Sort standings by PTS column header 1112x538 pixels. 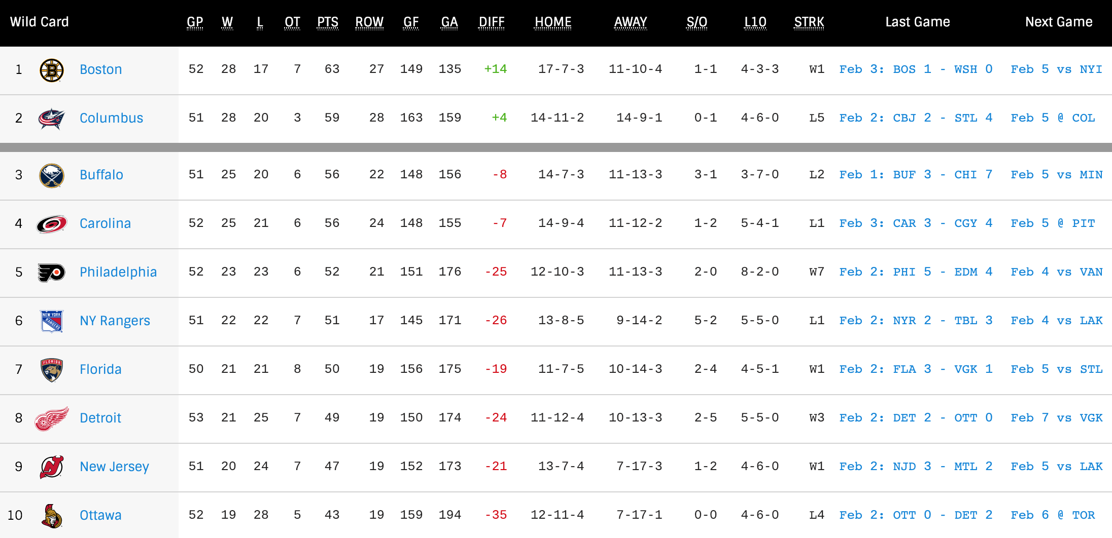(x=328, y=22)
